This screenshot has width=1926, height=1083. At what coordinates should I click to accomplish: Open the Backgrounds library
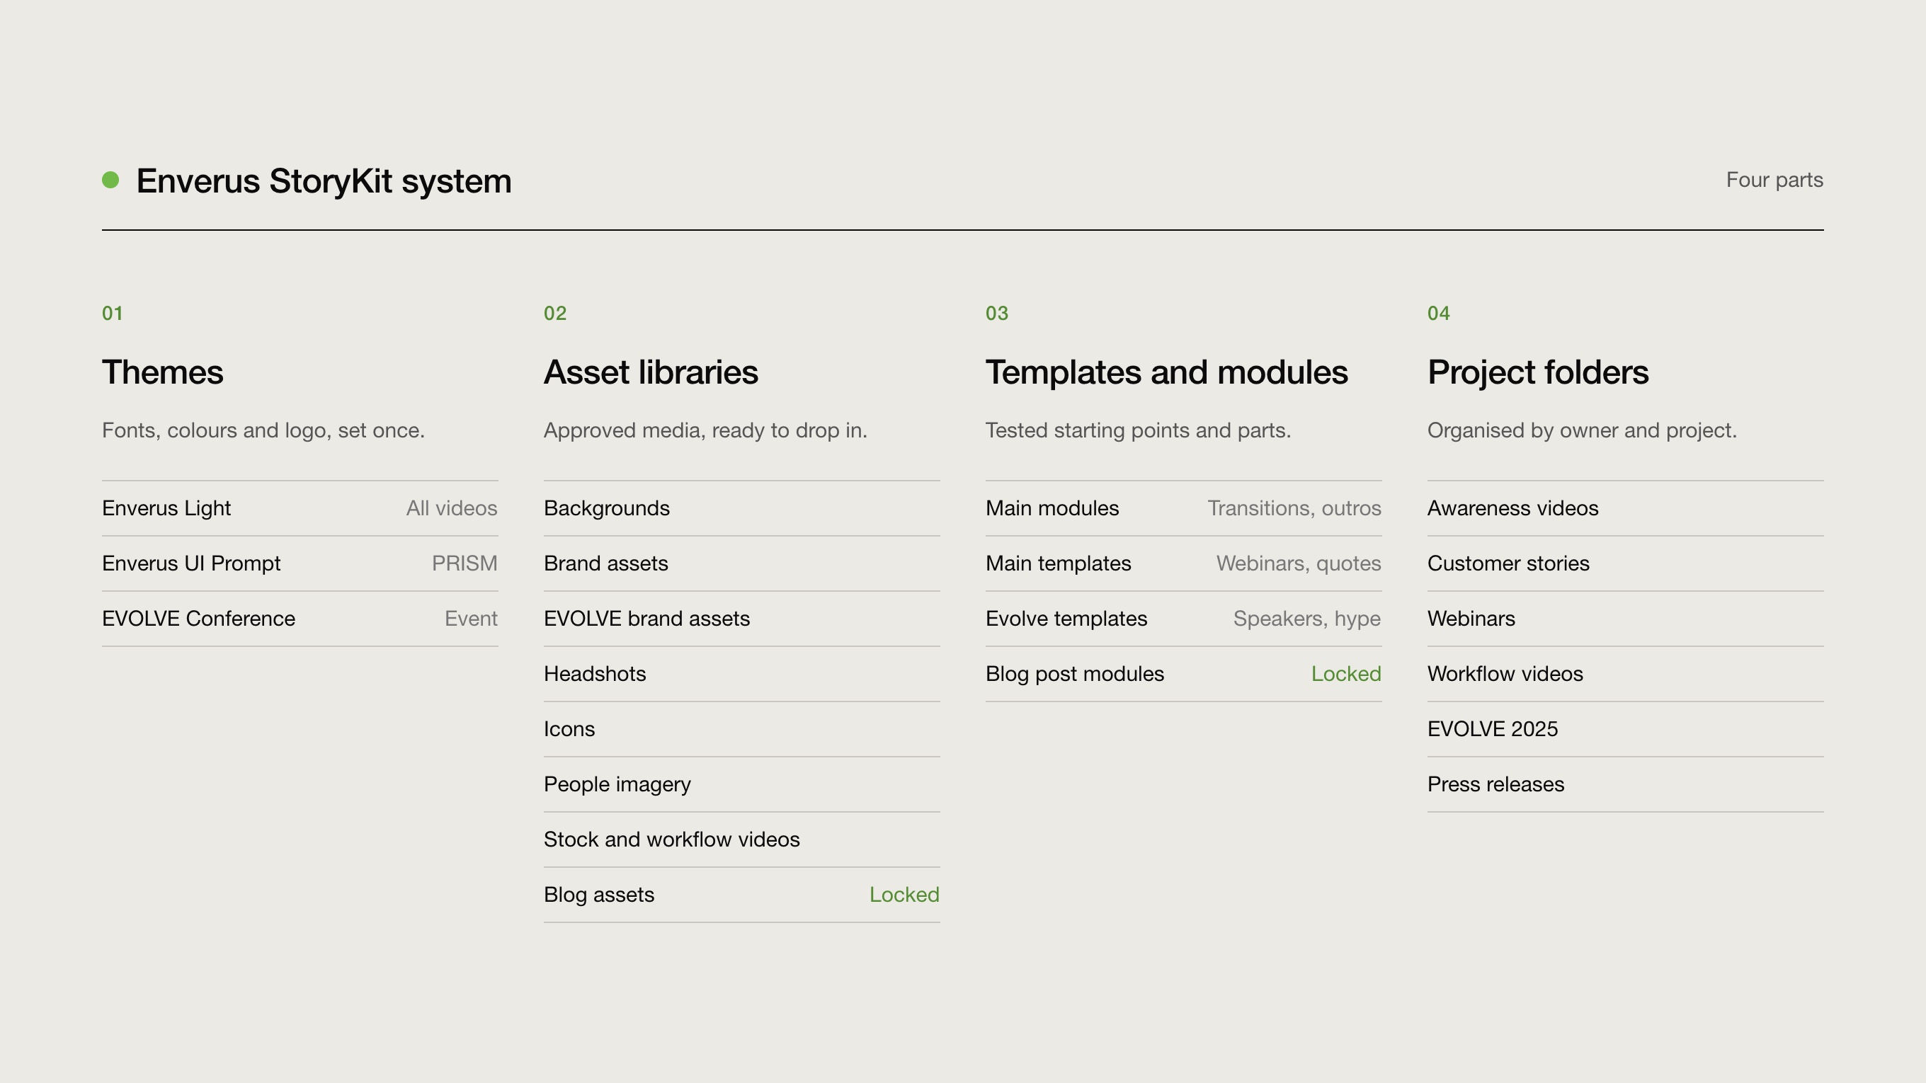741,508
